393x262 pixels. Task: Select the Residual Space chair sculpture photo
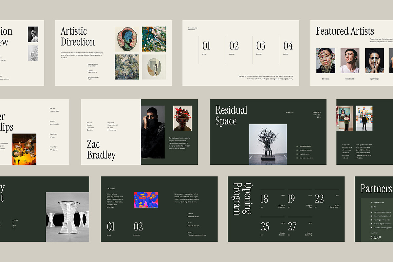click(x=268, y=144)
